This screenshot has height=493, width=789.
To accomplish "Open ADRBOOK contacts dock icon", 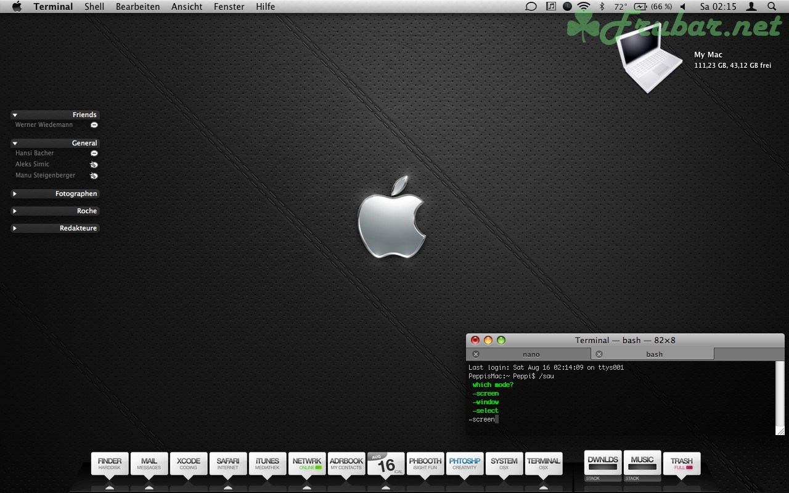I will tap(346, 464).
